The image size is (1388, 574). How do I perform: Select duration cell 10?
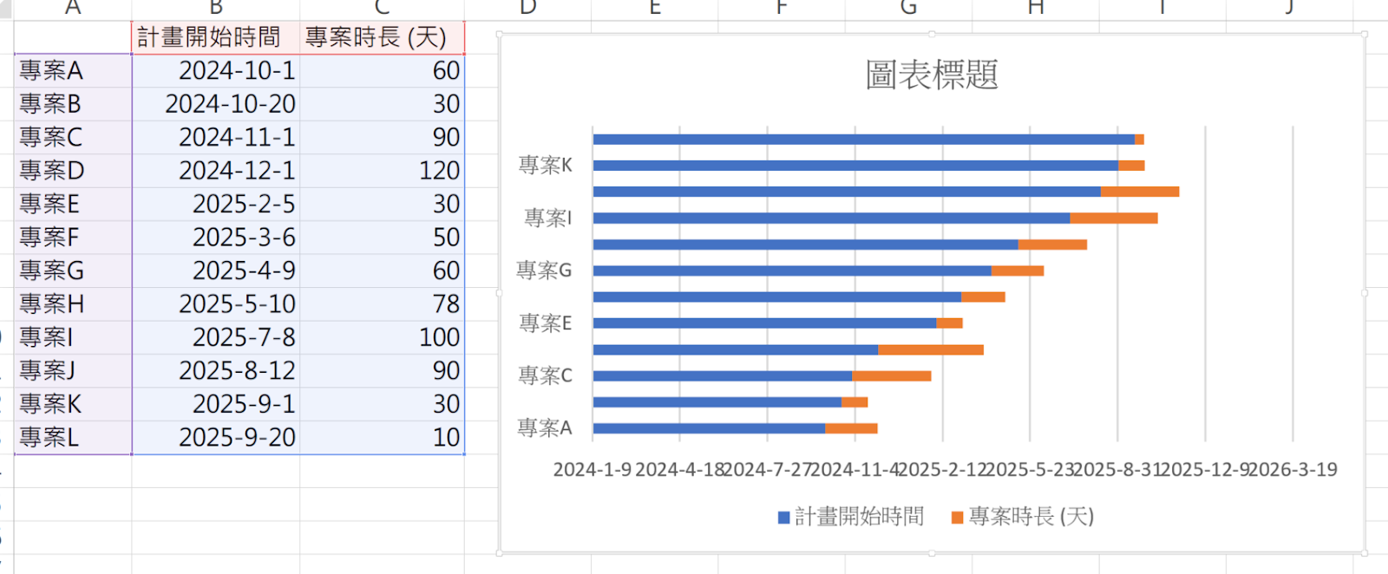pyautogui.click(x=383, y=438)
